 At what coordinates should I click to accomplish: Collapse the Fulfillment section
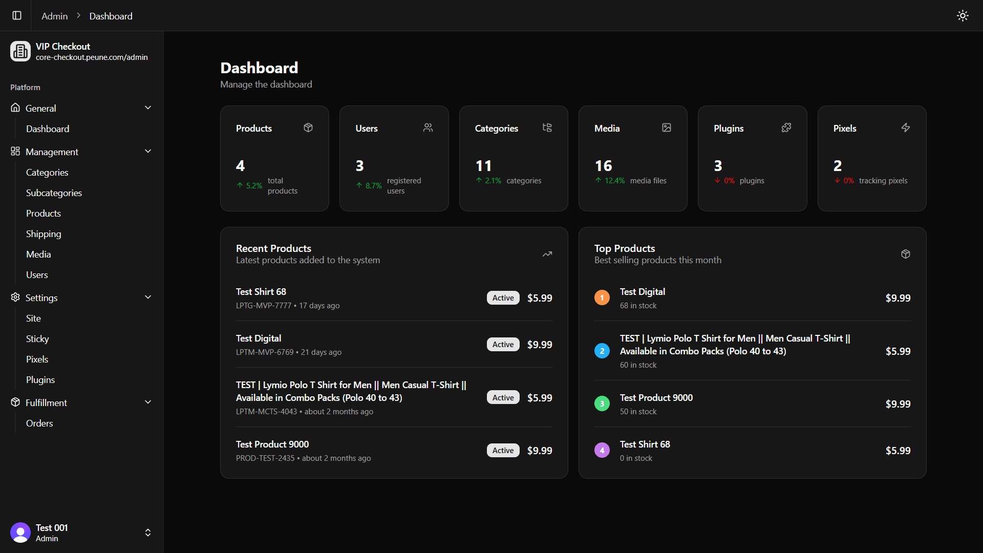[x=148, y=402]
